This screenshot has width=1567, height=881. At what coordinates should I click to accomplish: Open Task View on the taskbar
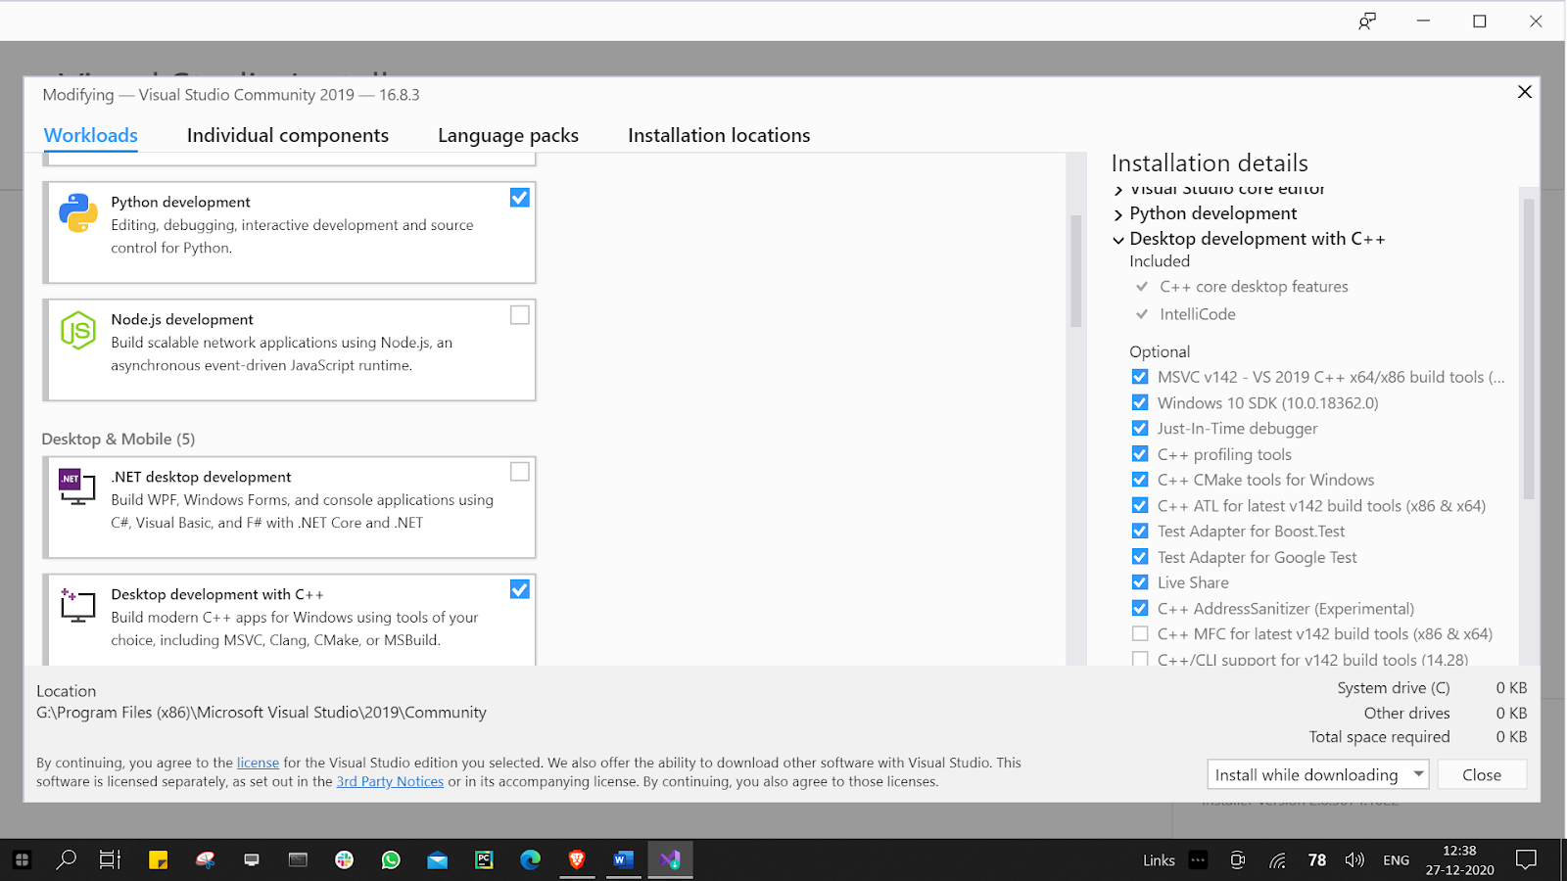[110, 859]
